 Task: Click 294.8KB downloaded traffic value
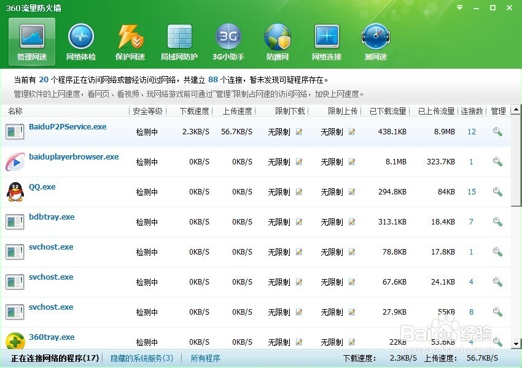392,192
